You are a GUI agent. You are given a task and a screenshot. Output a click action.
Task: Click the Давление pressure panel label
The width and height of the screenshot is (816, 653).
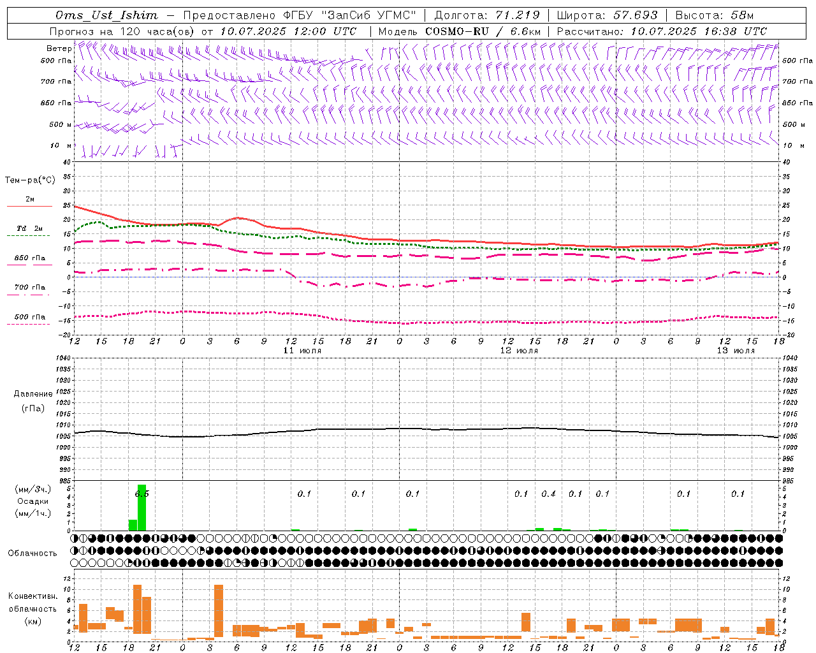(33, 394)
